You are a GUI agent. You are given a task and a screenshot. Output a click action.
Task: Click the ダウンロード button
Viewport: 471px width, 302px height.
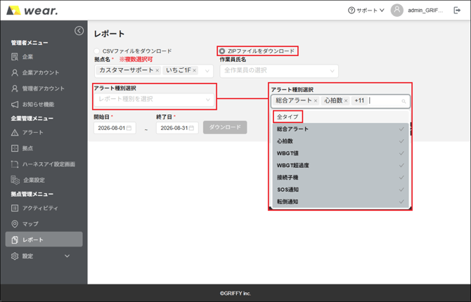coord(225,127)
